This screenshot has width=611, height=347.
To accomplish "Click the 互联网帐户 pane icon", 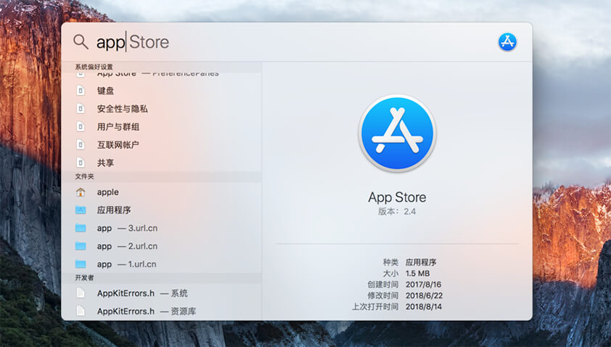I will tap(81, 144).
